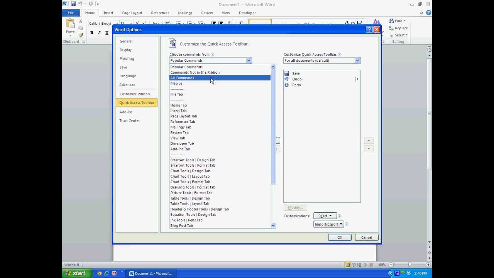Click the Zoom Out minus button
494x278 pixels.
tap(391, 265)
